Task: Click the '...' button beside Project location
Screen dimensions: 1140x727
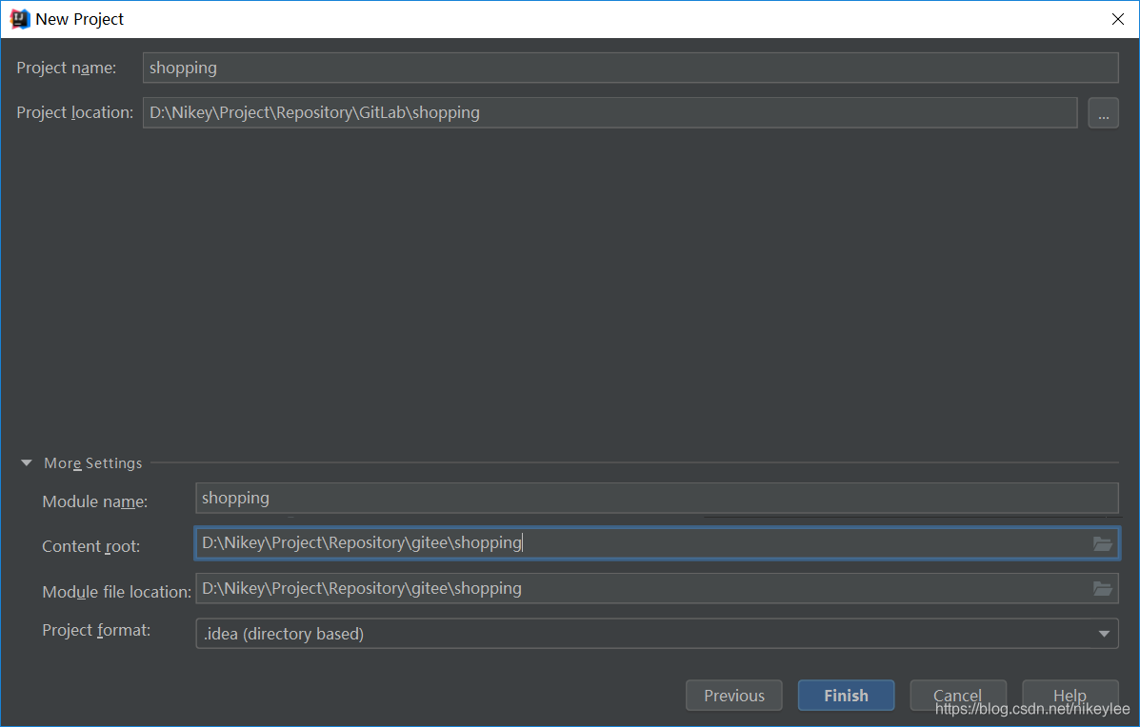Action: pos(1103,112)
